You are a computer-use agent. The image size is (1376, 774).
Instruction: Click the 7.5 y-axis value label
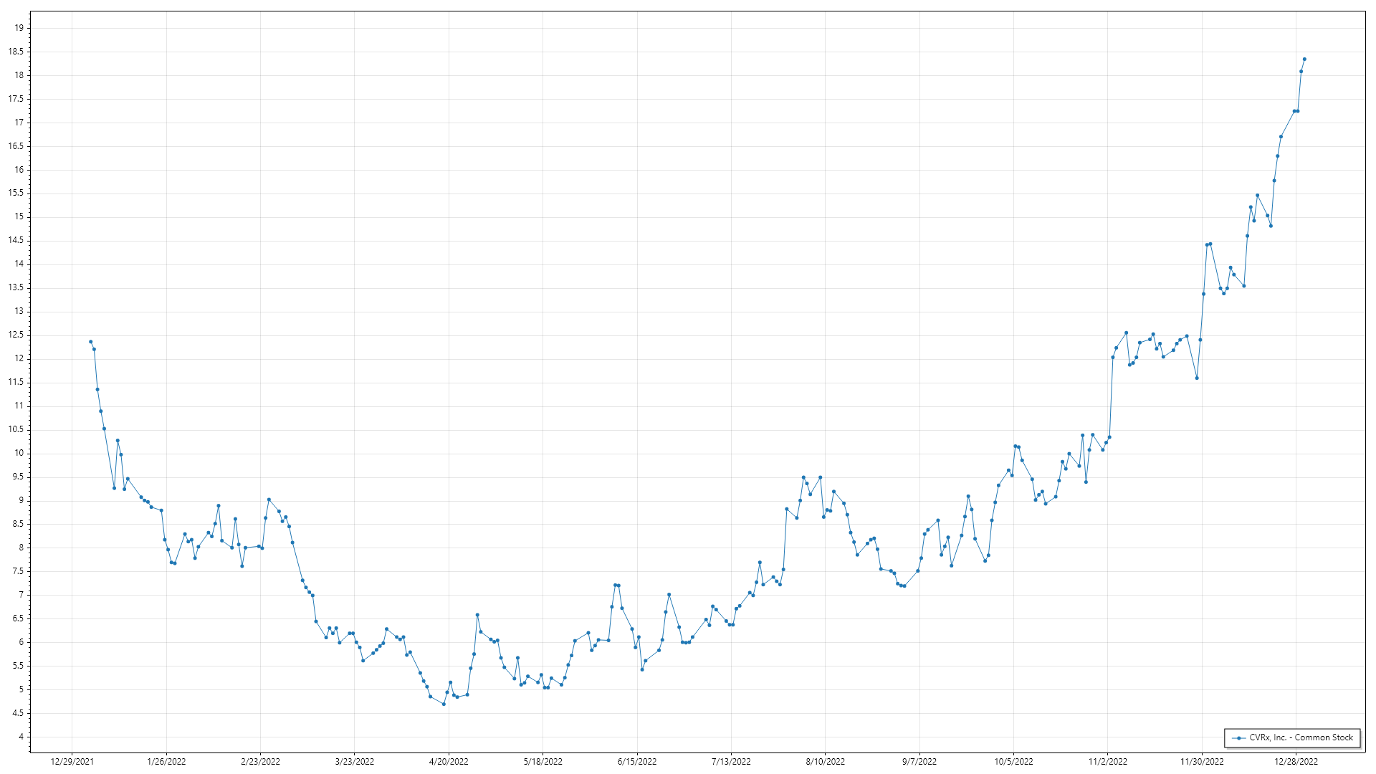coord(18,572)
